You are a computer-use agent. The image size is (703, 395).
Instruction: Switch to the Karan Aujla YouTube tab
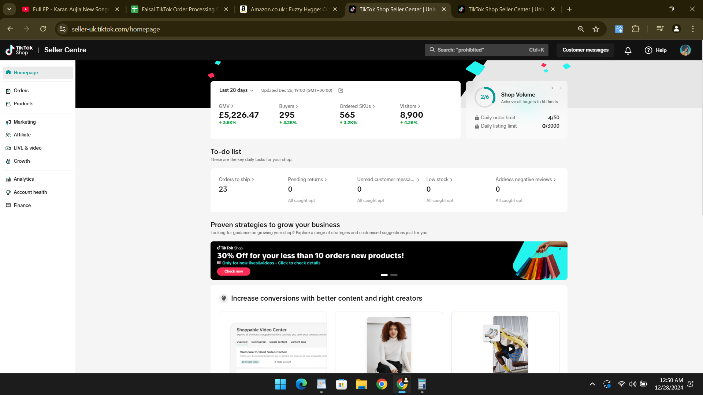[71, 9]
